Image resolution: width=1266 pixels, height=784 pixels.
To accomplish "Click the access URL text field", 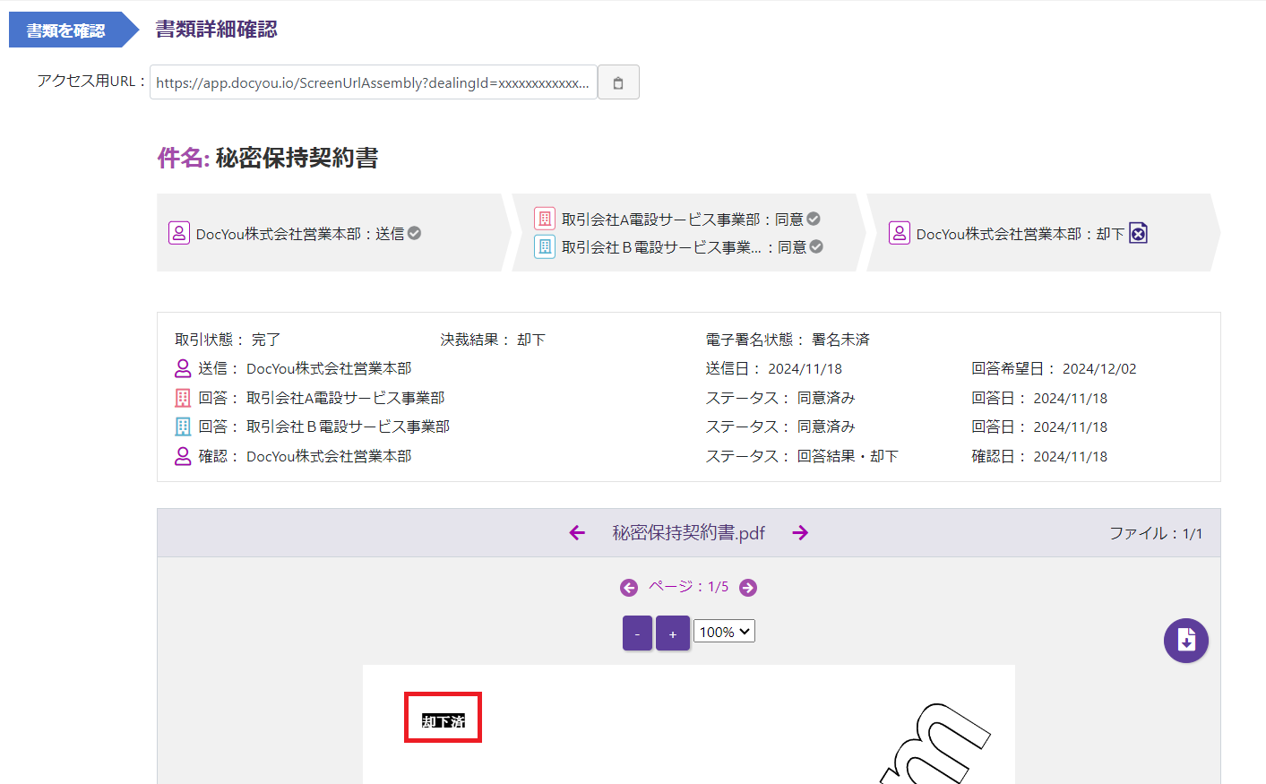I will pos(373,82).
